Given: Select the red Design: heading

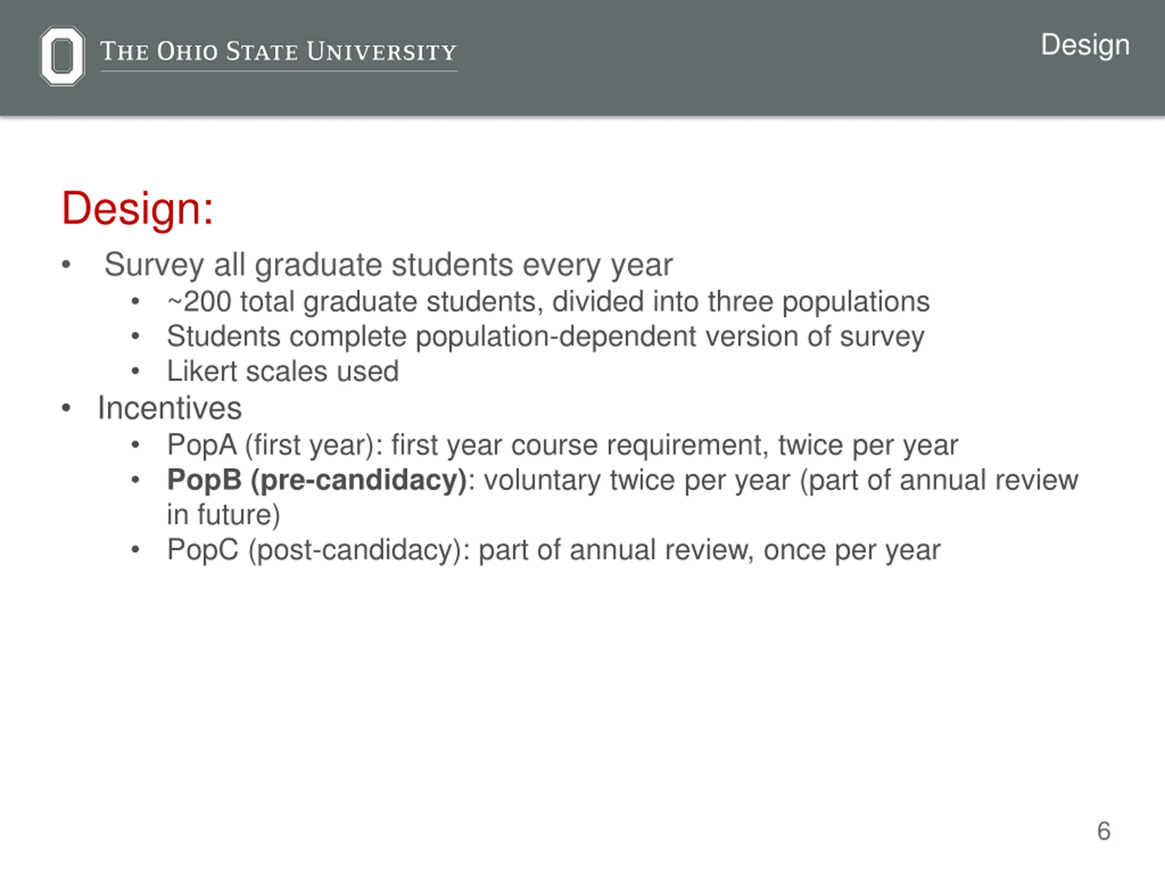Looking at the screenshot, I should (x=137, y=209).
